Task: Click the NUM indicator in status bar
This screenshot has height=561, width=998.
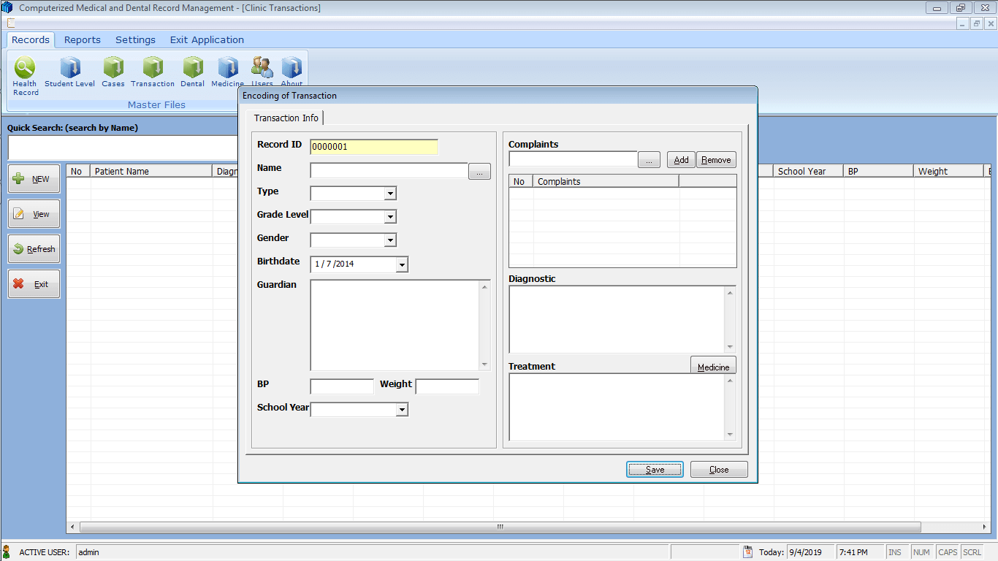Action: tap(922, 552)
